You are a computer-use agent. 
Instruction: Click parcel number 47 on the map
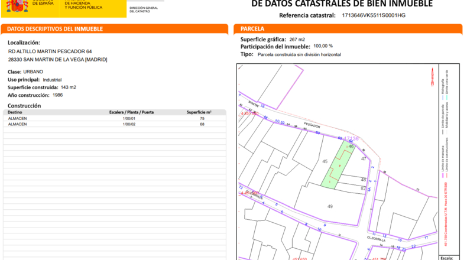click(364, 159)
